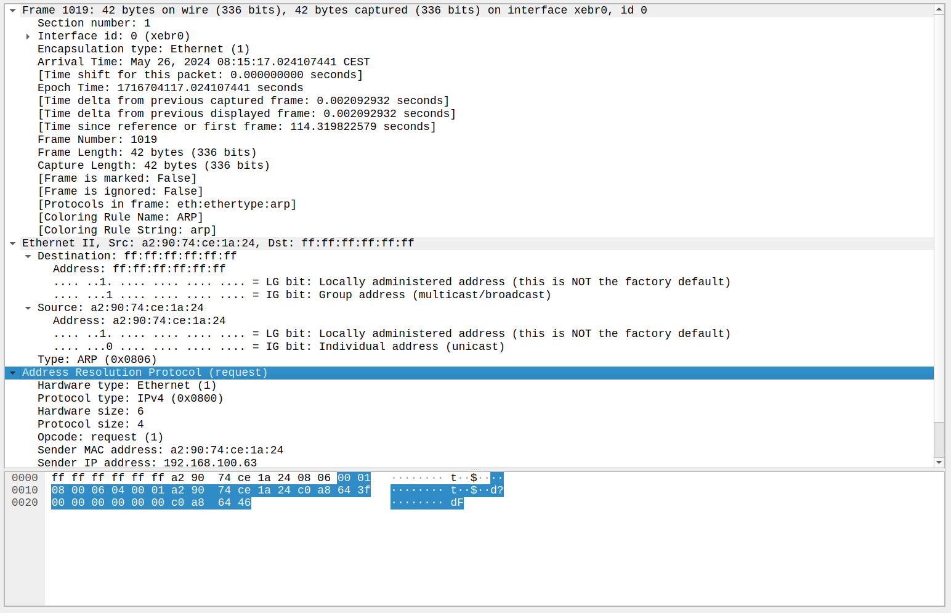Collapse the Destination ff:ff:ff:ff:ff:ff node
The image size is (951, 613).
point(28,256)
